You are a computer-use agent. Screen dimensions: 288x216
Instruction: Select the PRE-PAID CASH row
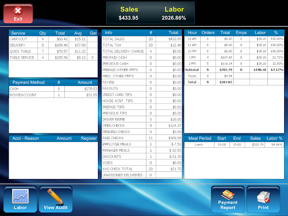tap(142, 58)
